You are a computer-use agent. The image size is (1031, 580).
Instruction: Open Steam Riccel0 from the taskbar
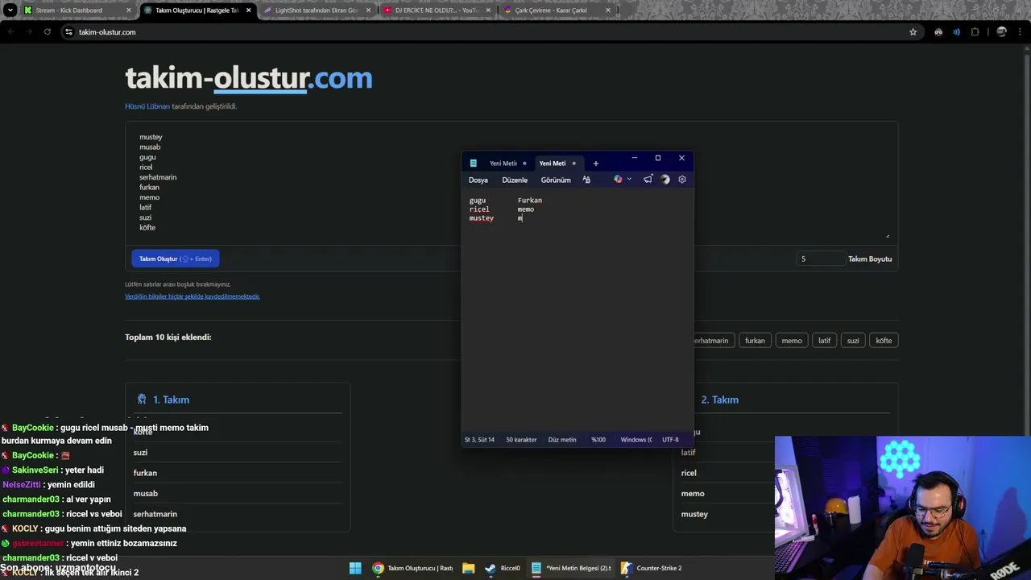coord(503,568)
